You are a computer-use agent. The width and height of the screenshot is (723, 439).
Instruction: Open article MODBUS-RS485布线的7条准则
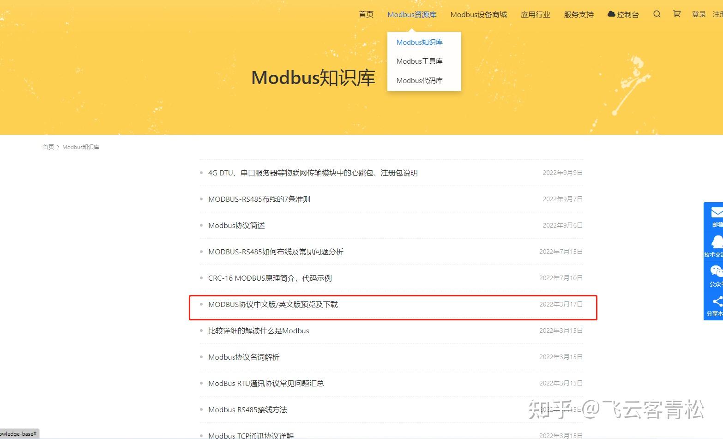[x=259, y=199]
